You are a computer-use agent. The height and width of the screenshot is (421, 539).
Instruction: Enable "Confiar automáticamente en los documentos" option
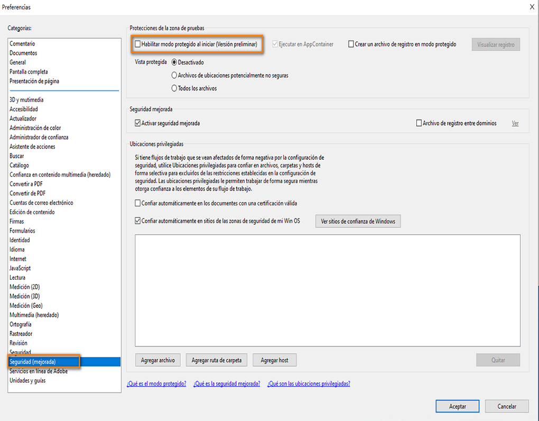pyautogui.click(x=137, y=203)
